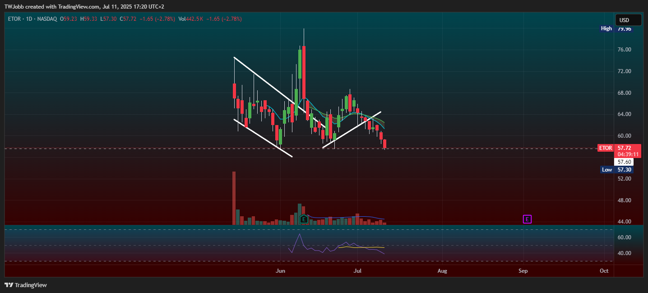
Task: Click the 72.00 price axis label
Action: pyautogui.click(x=624, y=71)
